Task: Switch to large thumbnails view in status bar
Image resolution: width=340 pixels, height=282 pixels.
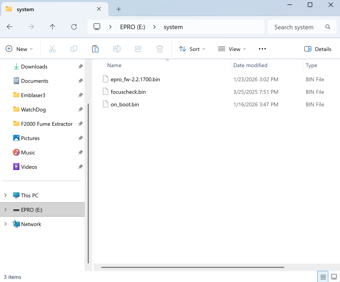Action: 334,277
